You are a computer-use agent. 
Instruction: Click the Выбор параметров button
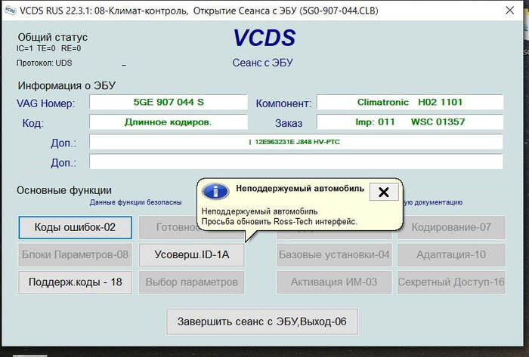click(x=192, y=282)
